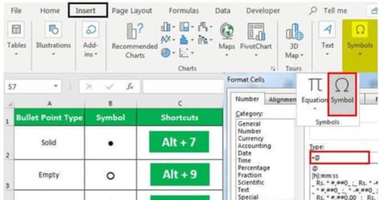381x200 pixels.
Task: Insert a combo chart
Action: click(x=205, y=39)
